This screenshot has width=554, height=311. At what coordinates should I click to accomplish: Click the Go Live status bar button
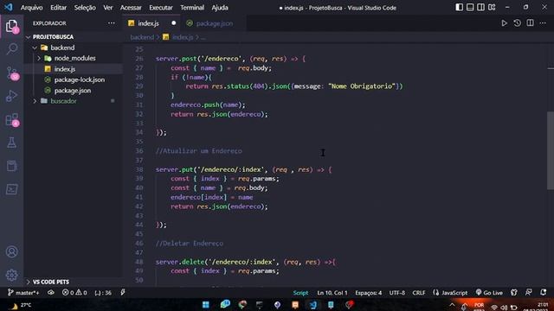click(x=489, y=293)
